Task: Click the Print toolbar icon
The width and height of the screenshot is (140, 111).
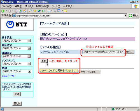Action: 55,11
